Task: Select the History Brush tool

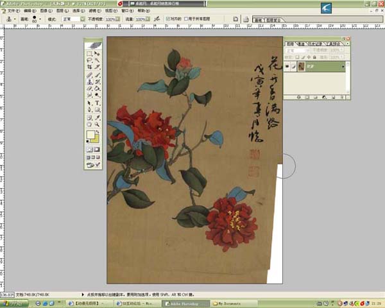Action: click(98, 81)
